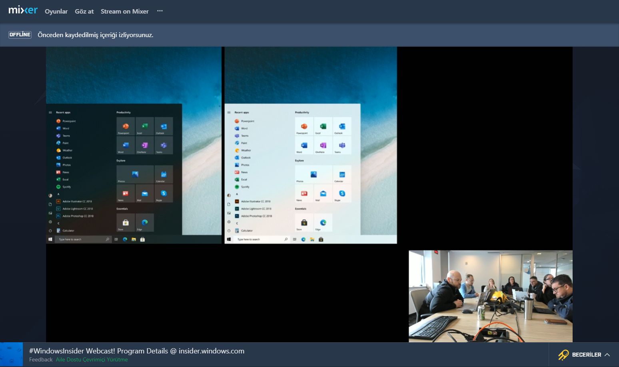Click the 'Önceden kaydedilmiş içeriği izliyorsunuz' notice text
619x367 pixels.
pos(96,35)
